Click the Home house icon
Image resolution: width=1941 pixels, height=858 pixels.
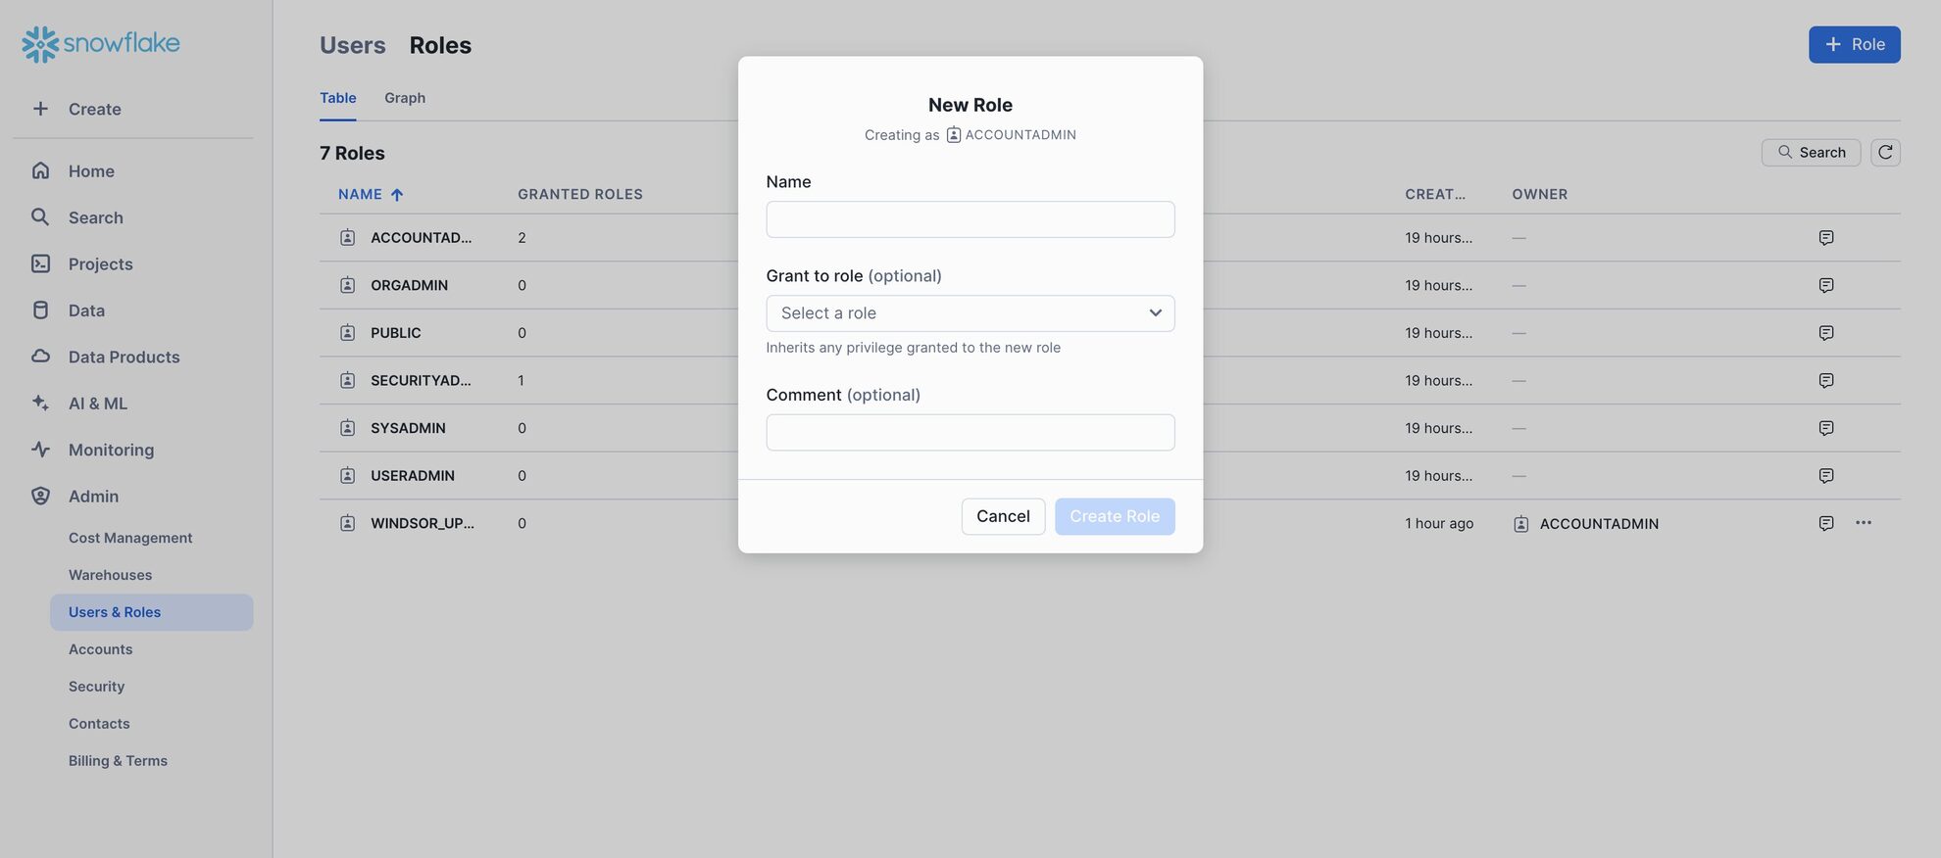click(x=40, y=170)
